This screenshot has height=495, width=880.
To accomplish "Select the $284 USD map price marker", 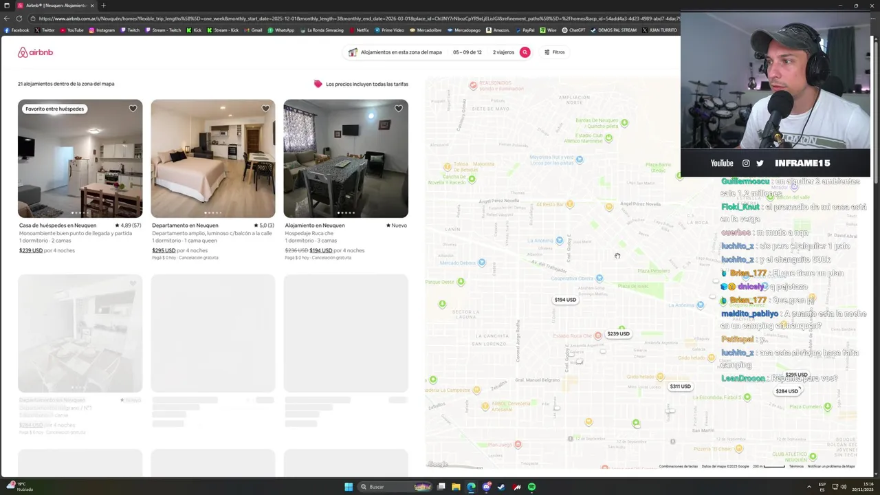I will coord(786,391).
